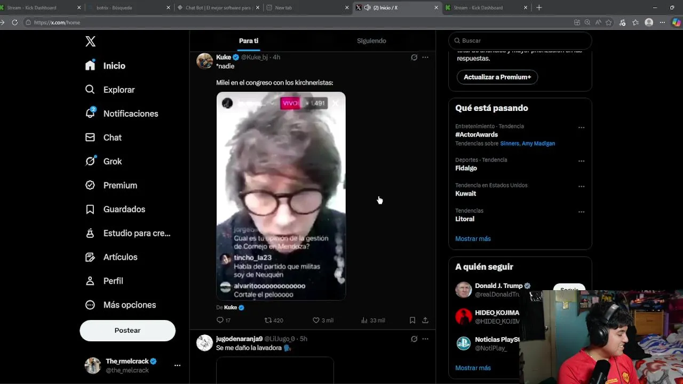The width and height of the screenshot is (683, 384).
Task: Open more options for Fidalgo trend
Action: (582, 161)
